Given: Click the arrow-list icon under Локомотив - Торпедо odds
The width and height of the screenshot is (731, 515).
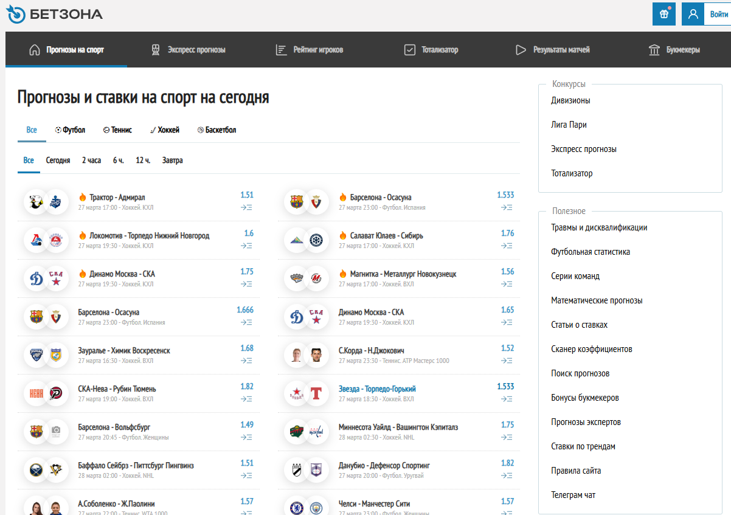Looking at the screenshot, I should click(246, 246).
